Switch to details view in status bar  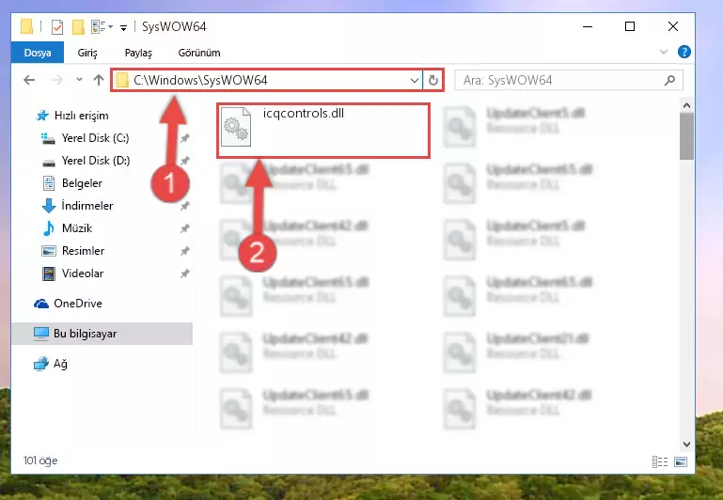(x=660, y=461)
